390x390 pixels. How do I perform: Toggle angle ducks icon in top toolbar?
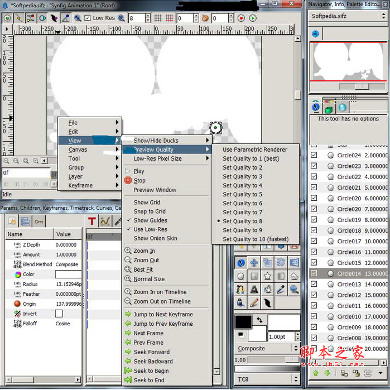click(66, 18)
